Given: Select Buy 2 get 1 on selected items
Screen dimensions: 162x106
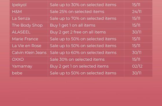Looking at the screenshot, I should (79, 66).
